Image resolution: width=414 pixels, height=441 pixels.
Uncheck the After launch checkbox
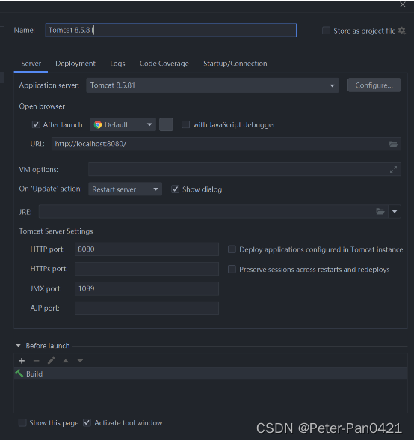(x=36, y=124)
